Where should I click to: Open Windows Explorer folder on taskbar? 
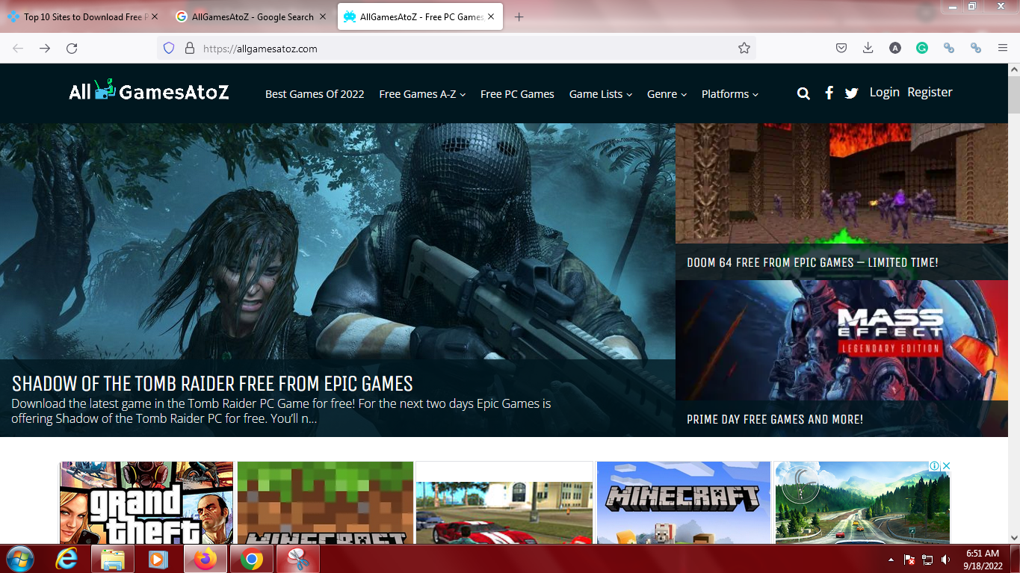tap(113, 559)
